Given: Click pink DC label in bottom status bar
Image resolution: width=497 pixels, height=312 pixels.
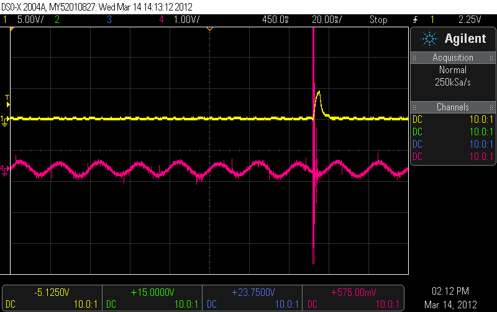Looking at the screenshot, I should [312, 305].
